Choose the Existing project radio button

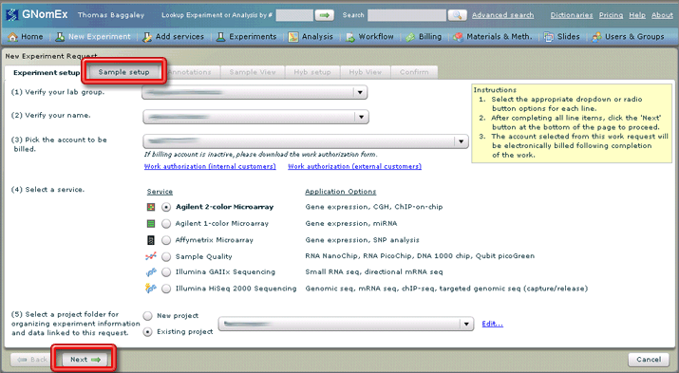(x=147, y=332)
